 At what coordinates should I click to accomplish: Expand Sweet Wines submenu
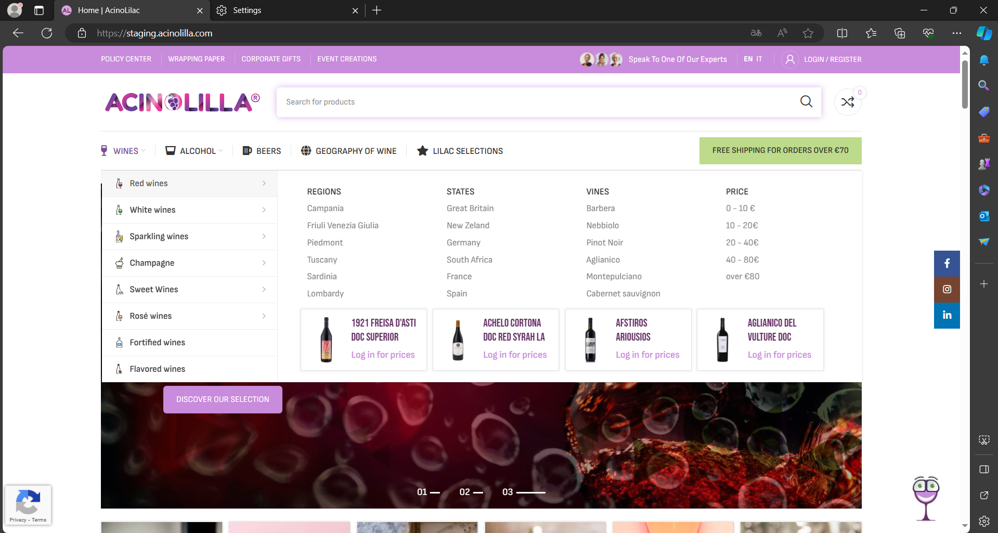point(189,290)
